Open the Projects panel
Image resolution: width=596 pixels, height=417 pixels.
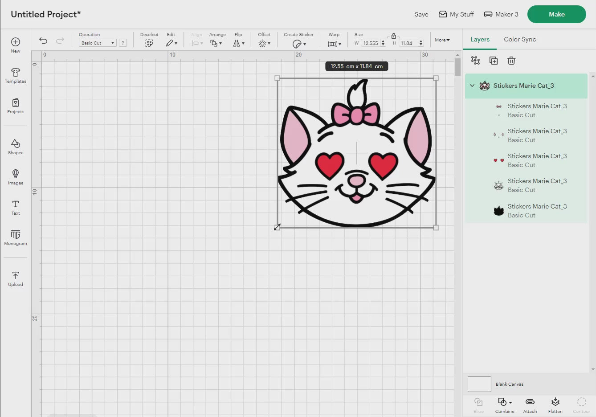[16, 106]
